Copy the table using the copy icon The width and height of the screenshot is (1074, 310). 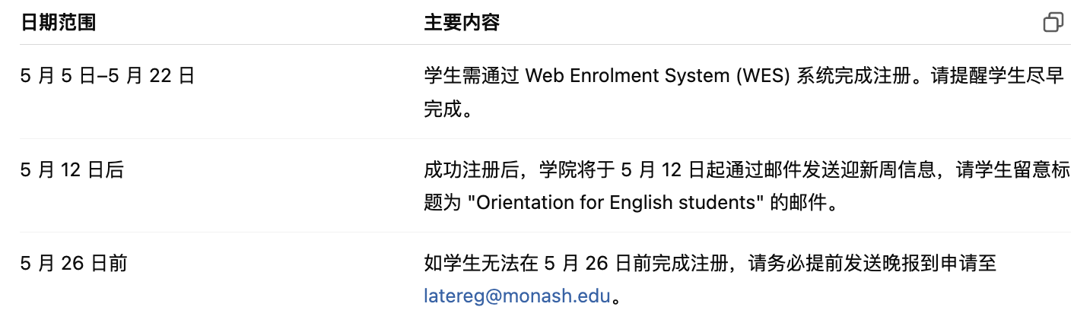click(x=1053, y=23)
